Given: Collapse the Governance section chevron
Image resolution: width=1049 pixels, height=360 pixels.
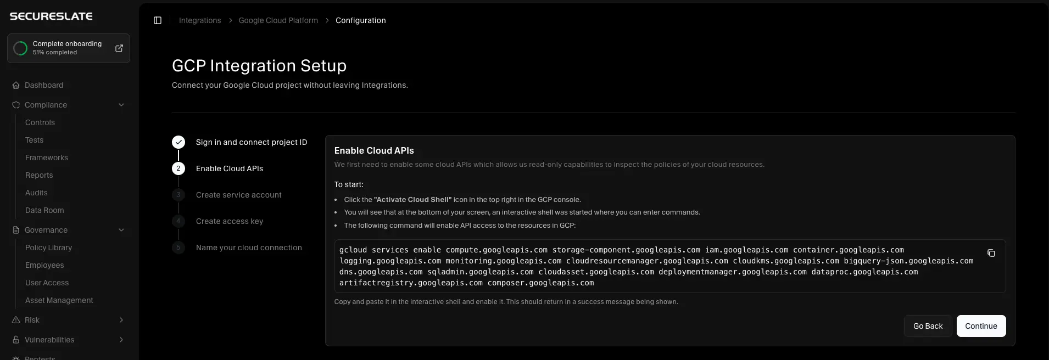Looking at the screenshot, I should click(x=121, y=230).
